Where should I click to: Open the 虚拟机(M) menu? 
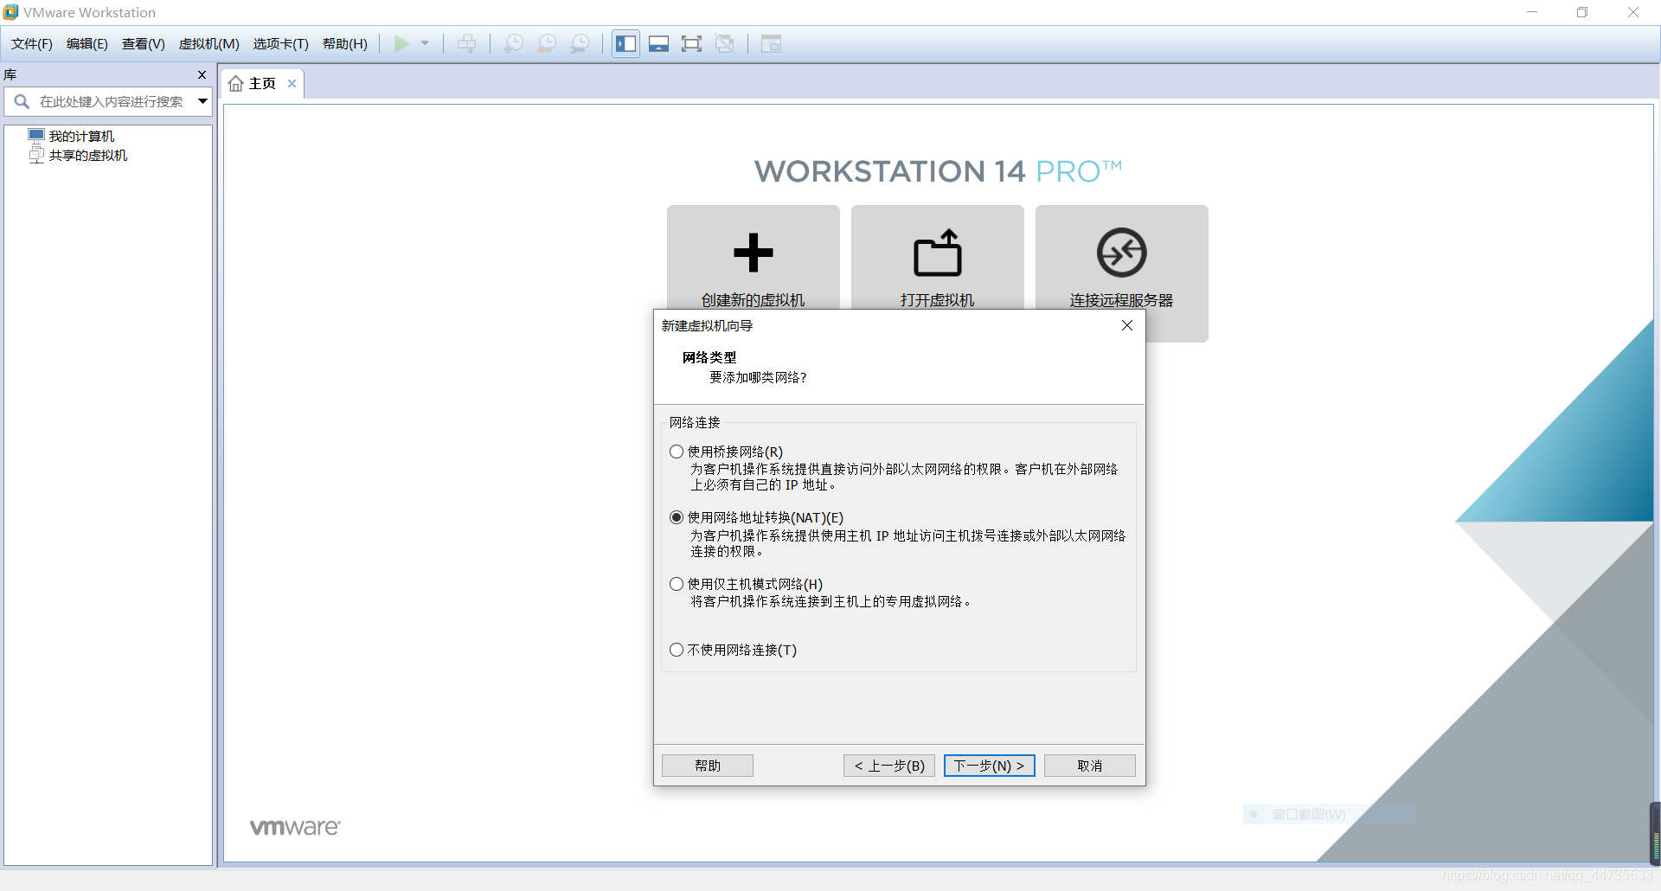point(209,44)
